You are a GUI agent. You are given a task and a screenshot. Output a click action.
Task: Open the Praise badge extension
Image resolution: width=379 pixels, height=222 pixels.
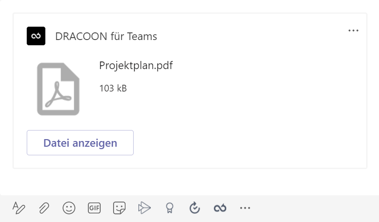(169, 208)
